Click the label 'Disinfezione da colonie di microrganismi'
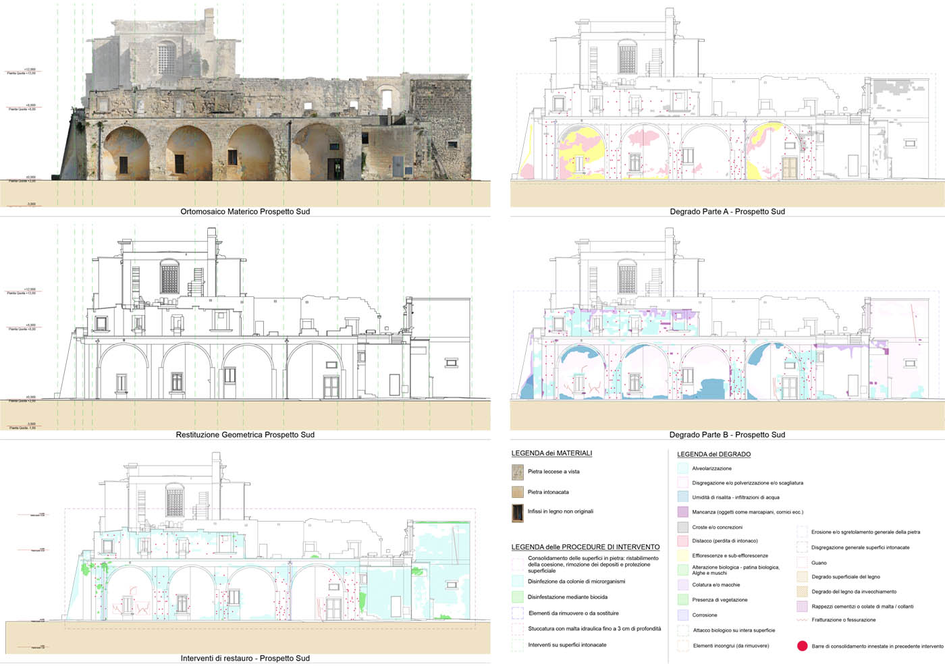This screenshot has width=945, height=668. (576, 581)
